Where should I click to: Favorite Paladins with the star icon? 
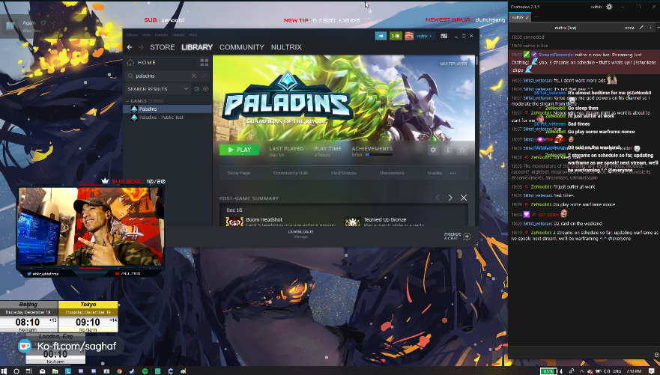click(462, 150)
